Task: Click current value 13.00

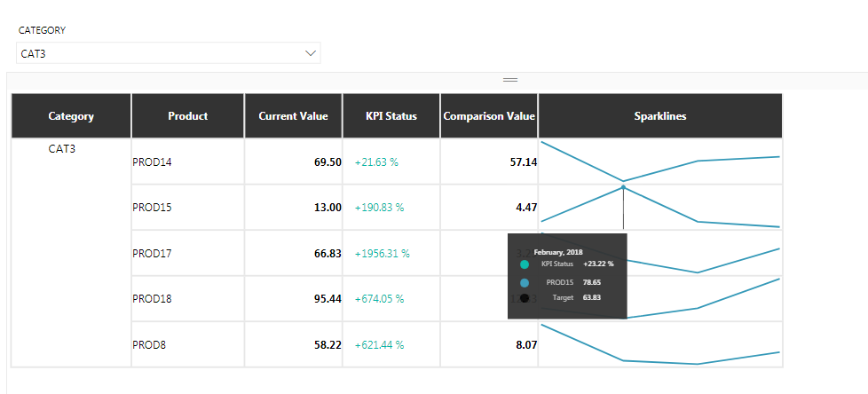Action: [327, 208]
